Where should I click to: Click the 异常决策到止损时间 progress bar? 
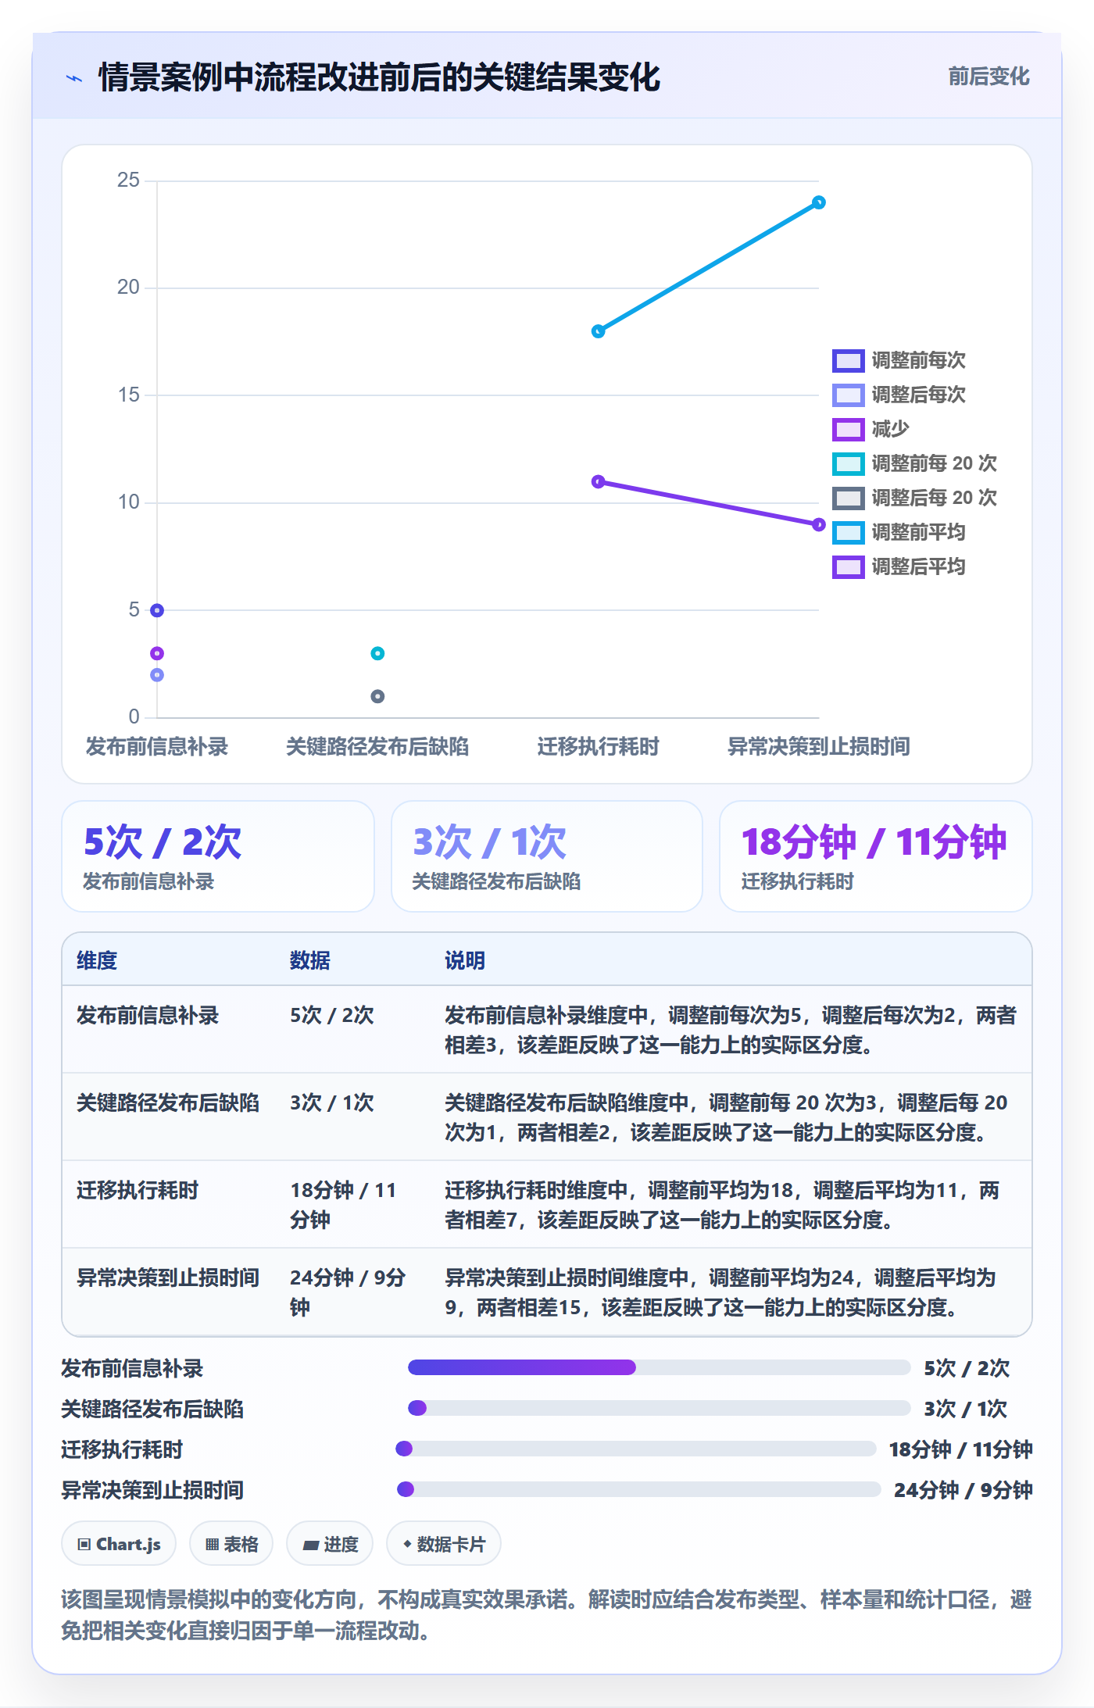(x=639, y=1489)
